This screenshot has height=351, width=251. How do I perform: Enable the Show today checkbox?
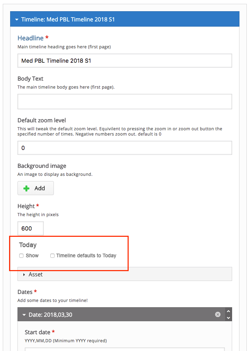(21, 256)
